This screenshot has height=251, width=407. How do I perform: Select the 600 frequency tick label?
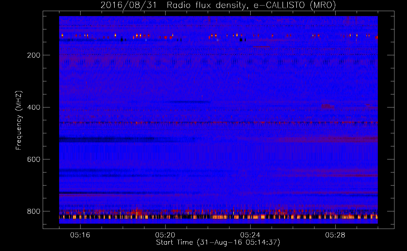click(34, 160)
